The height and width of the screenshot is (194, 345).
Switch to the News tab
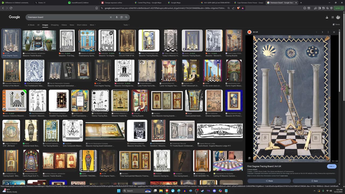(x=72, y=25)
